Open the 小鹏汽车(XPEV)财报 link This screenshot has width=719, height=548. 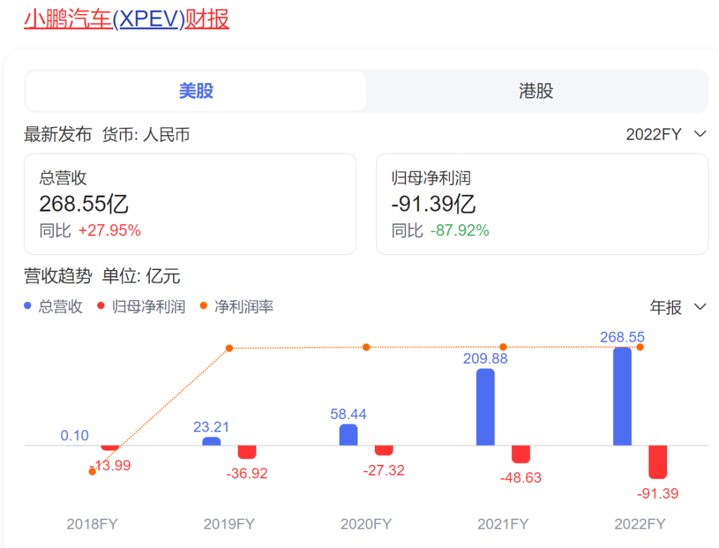click(x=126, y=19)
